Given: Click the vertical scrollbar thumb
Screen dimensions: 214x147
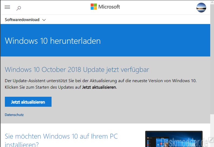Looking at the screenshot, I should pos(212,59).
